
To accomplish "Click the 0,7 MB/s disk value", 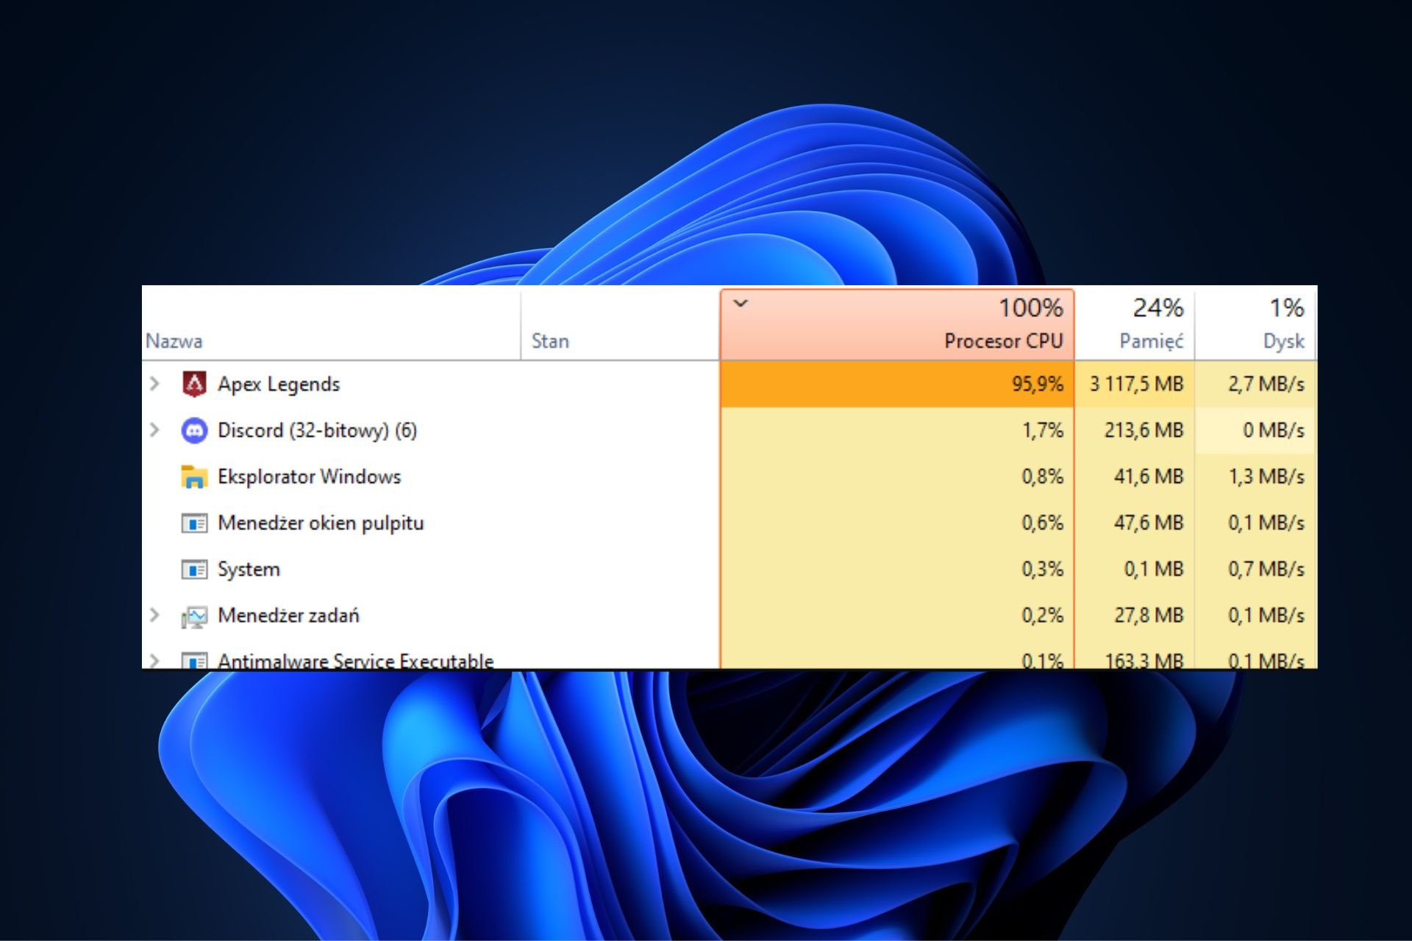I will click(1266, 569).
